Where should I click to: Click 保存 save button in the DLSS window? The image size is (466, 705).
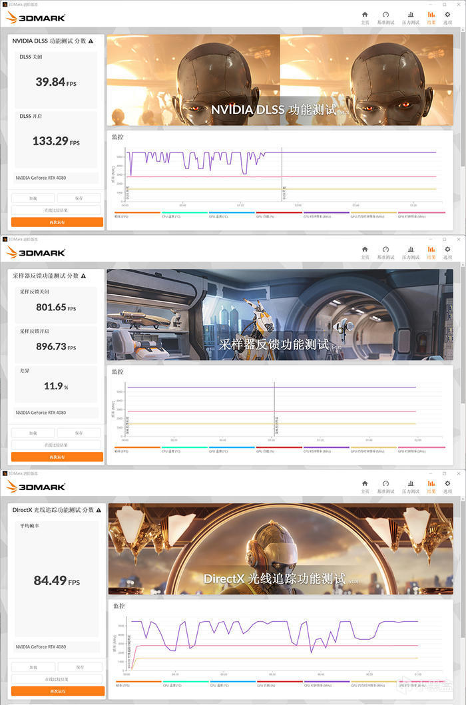coord(79,198)
